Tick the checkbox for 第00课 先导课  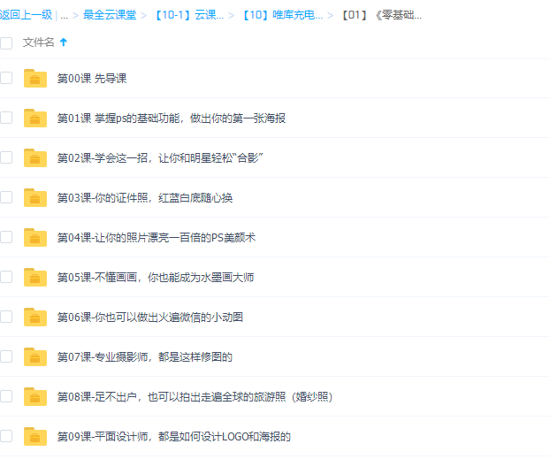pyautogui.click(x=6, y=78)
